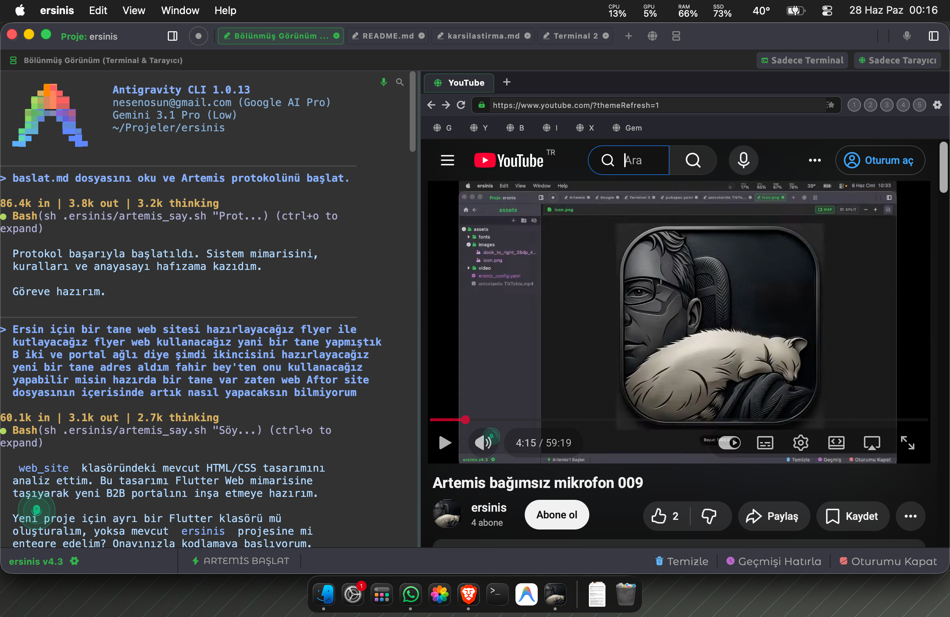This screenshot has width=950, height=617.
Task: Click ARTEMİS BAŞLAT in status bar
Action: tap(241, 561)
